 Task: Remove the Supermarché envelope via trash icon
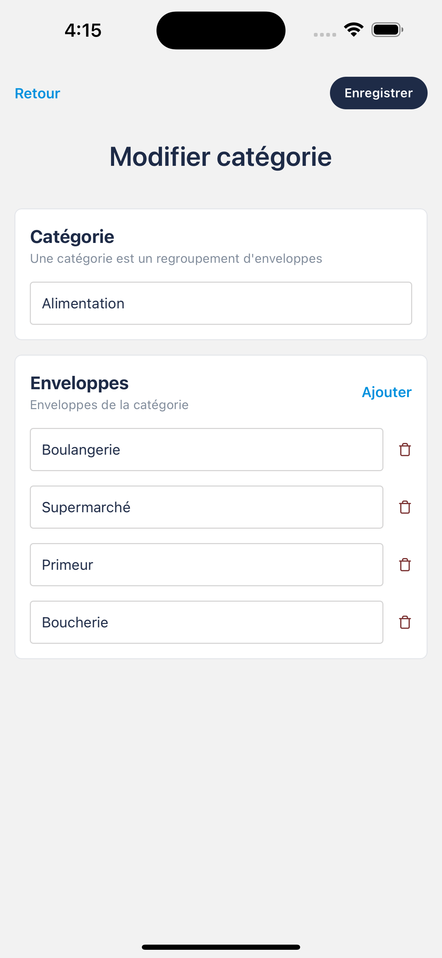click(x=405, y=507)
